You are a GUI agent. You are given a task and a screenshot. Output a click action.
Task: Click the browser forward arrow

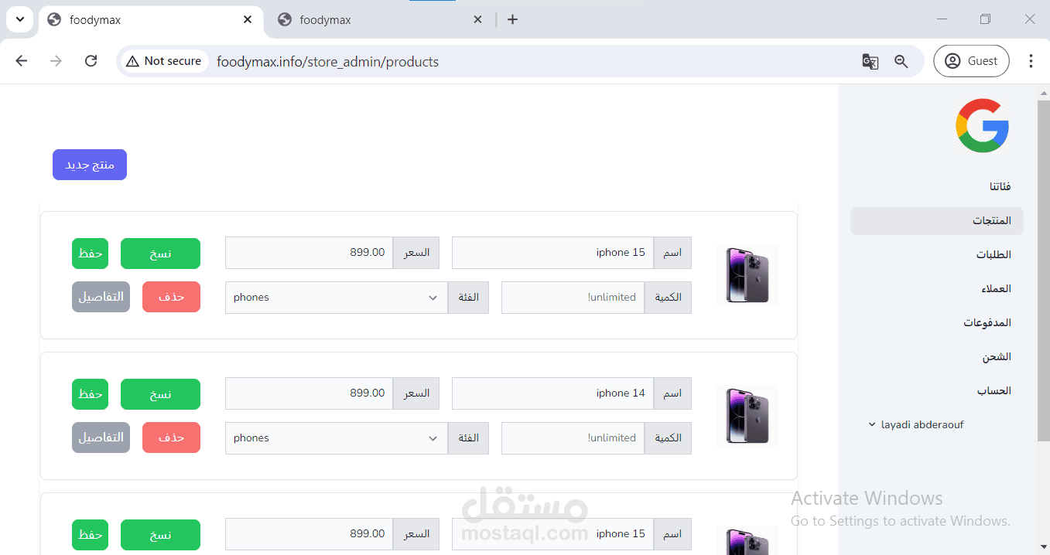(56, 61)
